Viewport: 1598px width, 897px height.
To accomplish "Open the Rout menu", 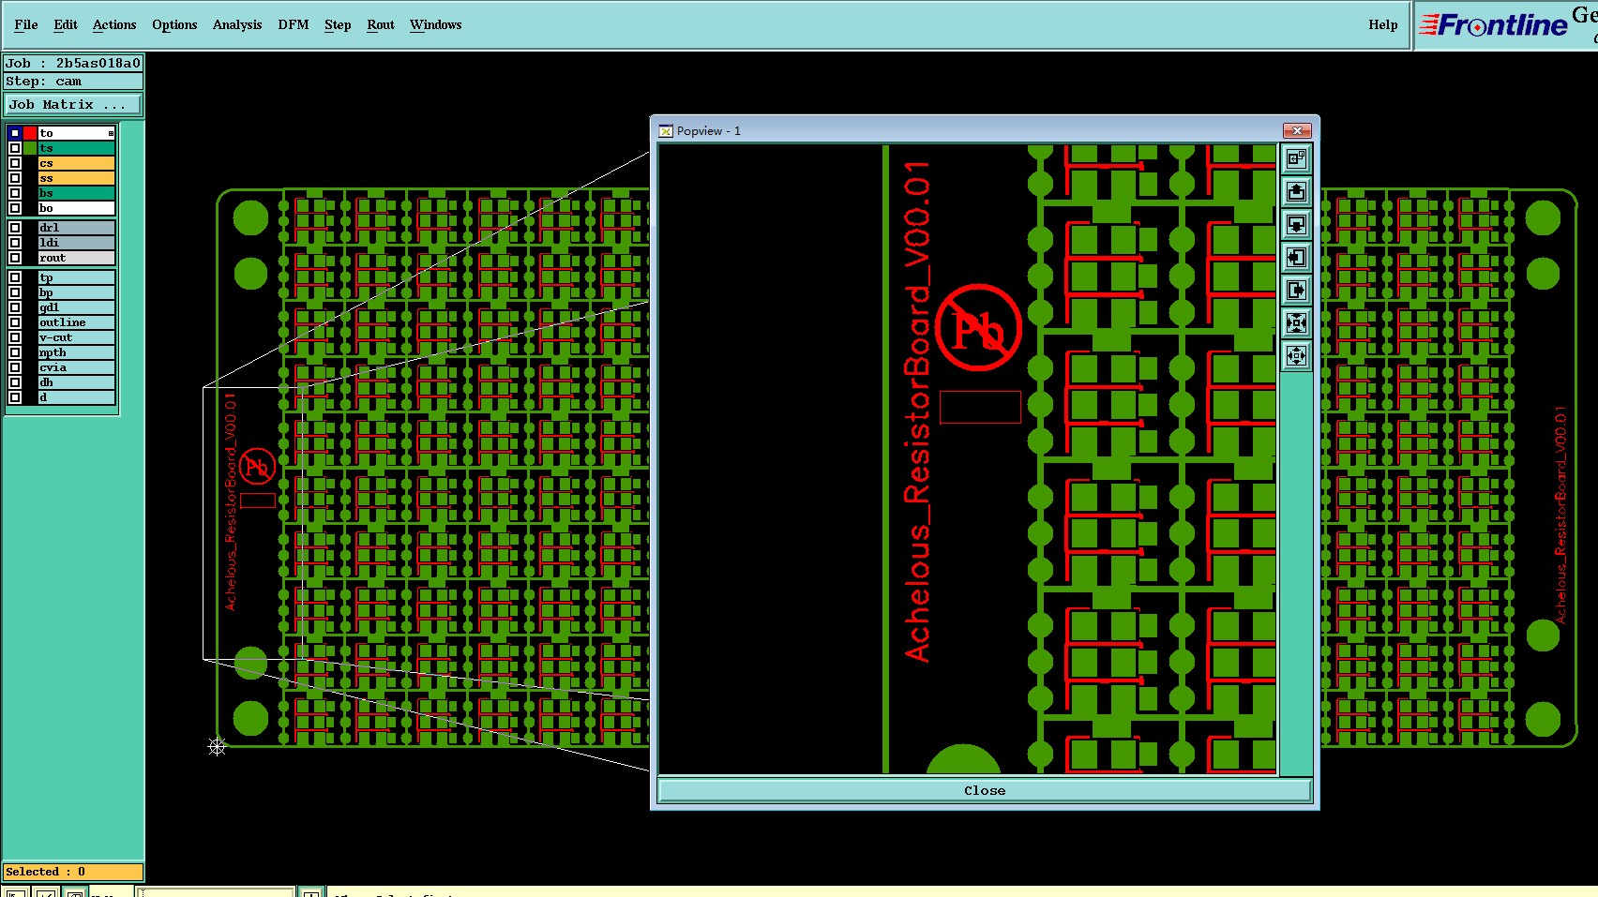I will [x=381, y=24].
